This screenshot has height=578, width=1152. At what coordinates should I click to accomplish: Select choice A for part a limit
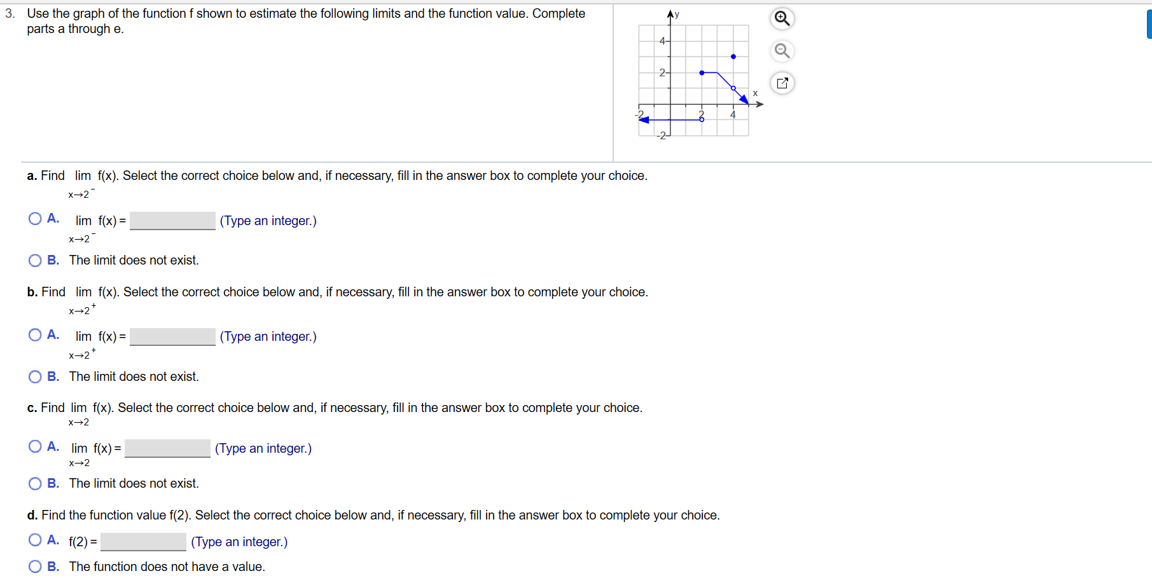pos(35,218)
